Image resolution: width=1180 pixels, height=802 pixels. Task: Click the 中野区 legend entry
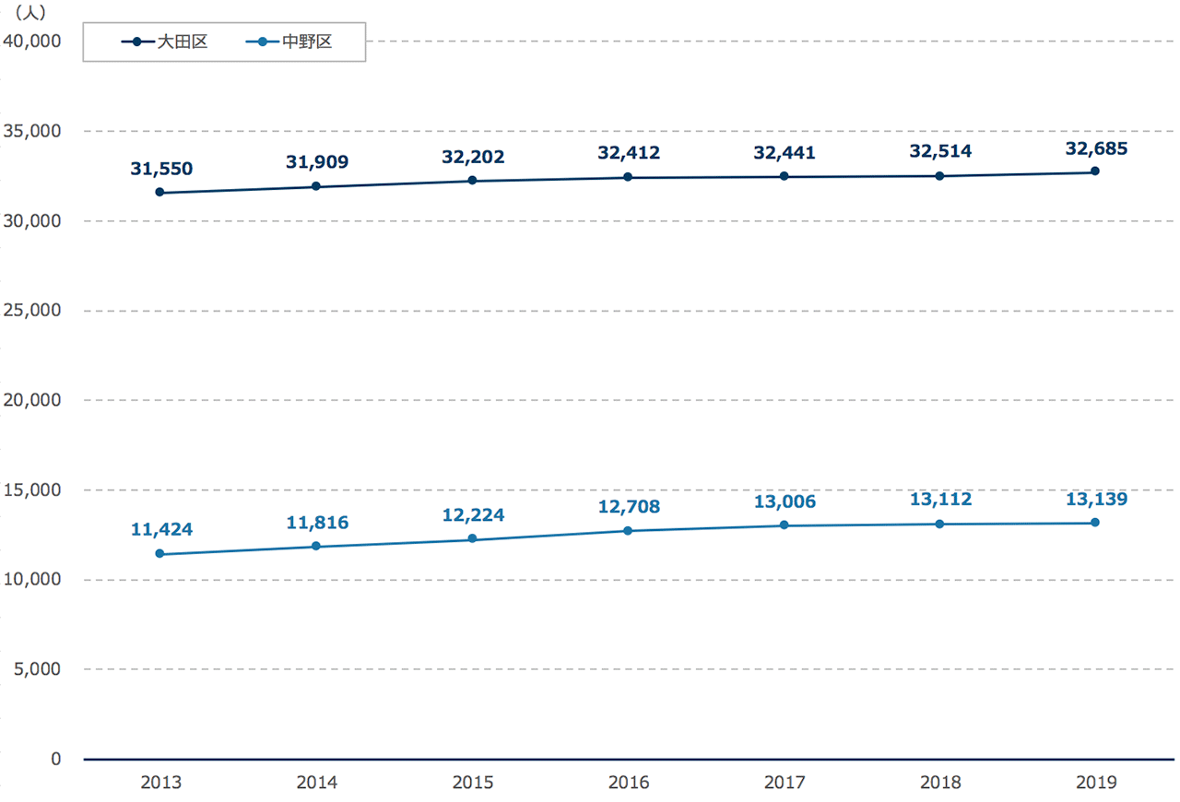pos(289,42)
